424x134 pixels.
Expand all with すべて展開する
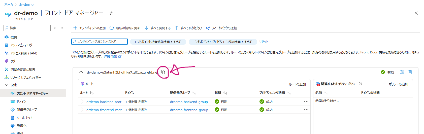[x=158, y=28]
